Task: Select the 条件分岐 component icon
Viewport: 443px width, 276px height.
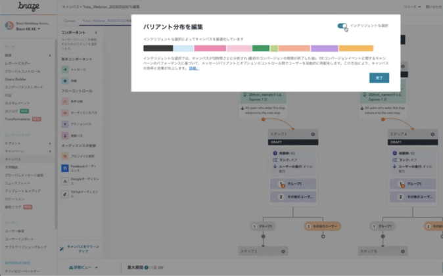Action: point(65,101)
